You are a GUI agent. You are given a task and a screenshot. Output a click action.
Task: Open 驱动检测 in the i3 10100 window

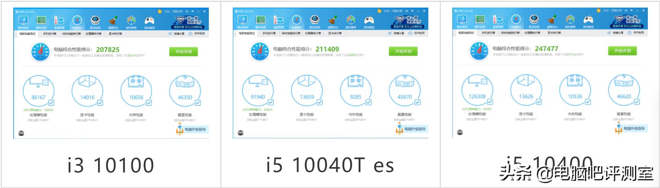tap(95, 21)
